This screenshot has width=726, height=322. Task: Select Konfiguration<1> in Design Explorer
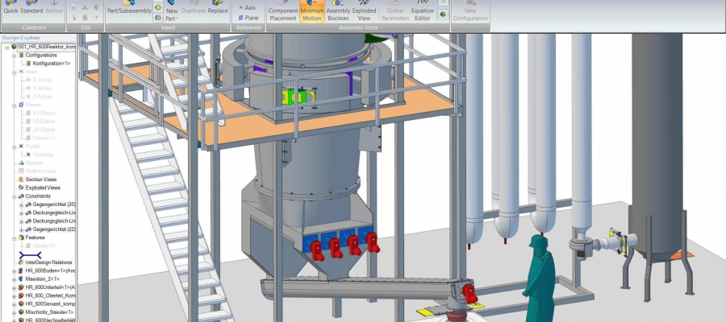[51, 63]
